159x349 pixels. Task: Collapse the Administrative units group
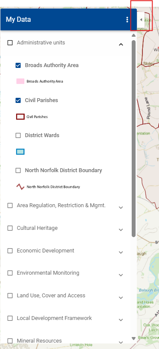coord(121,44)
